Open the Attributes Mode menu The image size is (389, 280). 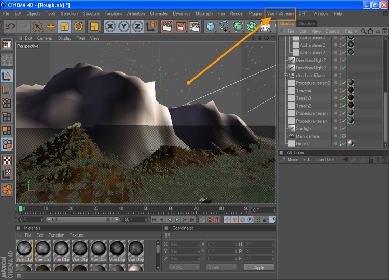(293, 160)
